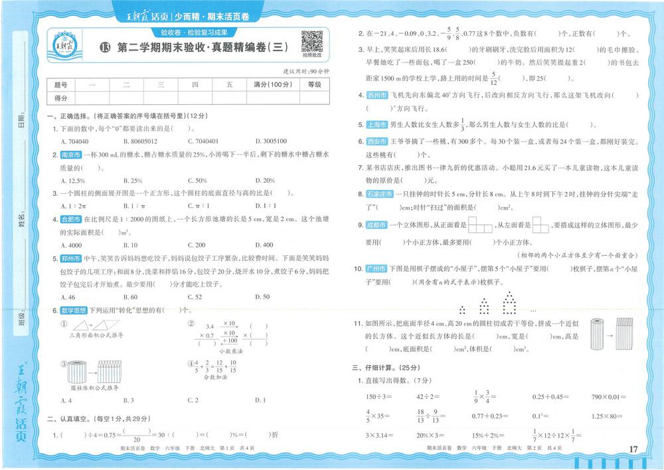This screenshot has width=664, height=470.
Task: Click the 日期 label on the side strip
Action: [x=22, y=121]
